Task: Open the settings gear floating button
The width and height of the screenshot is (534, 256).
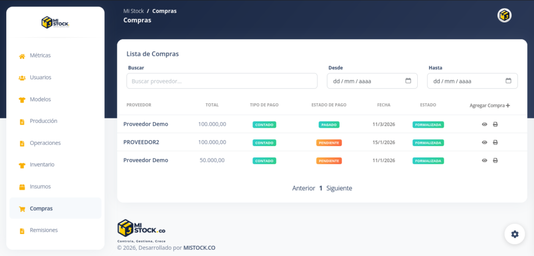Action: click(x=514, y=234)
